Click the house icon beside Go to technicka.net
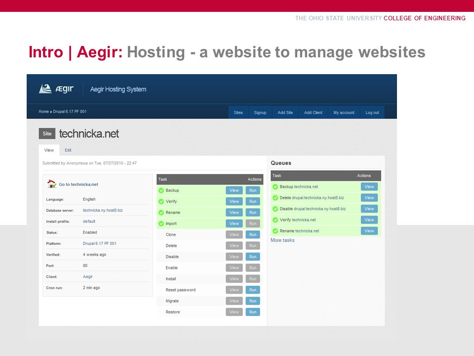This screenshot has height=356, width=474. pos(52,184)
